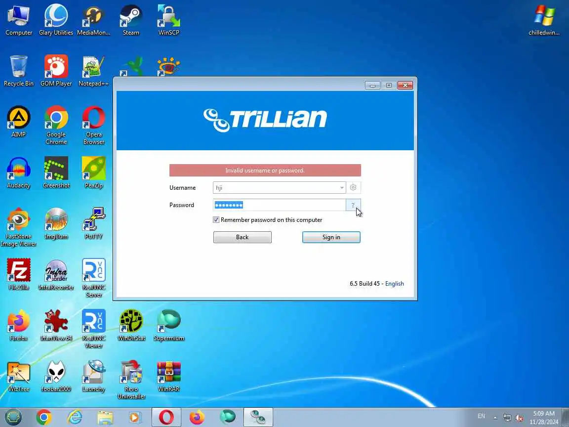Select the foobar2000 desktop icon

tap(56, 376)
